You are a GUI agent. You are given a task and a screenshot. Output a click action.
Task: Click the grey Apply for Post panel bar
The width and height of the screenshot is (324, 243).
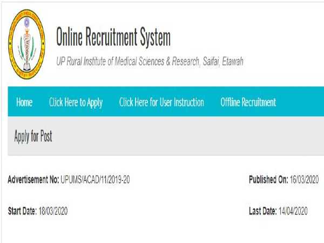tap(189, 137)
